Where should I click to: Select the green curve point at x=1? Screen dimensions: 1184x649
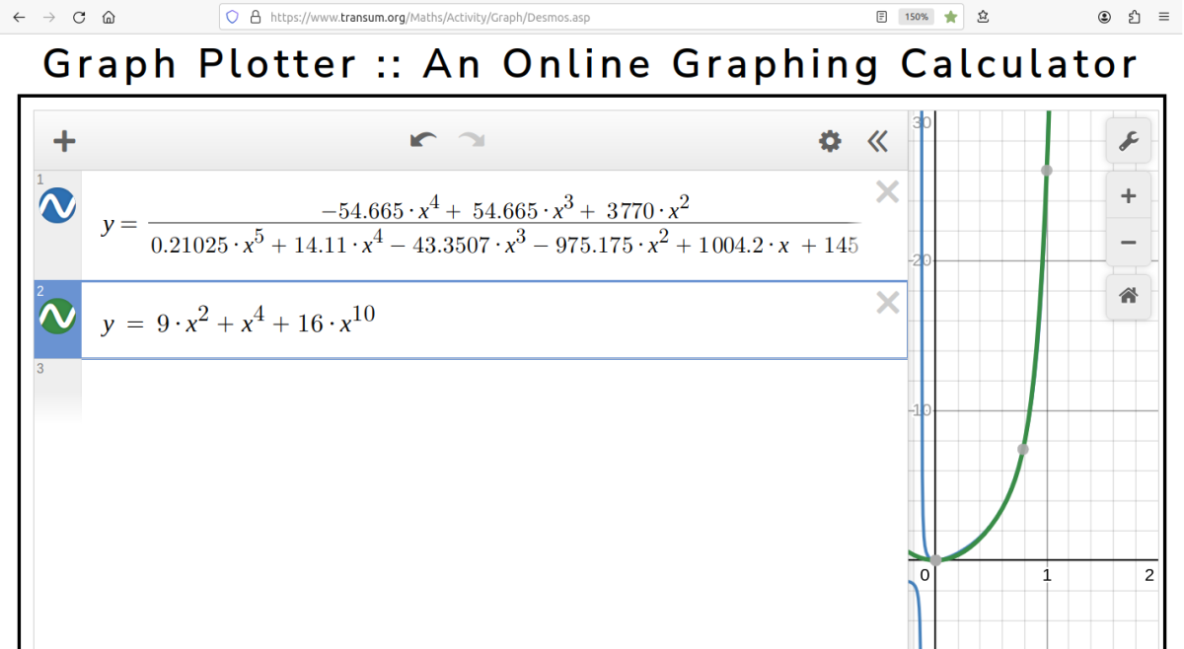(x=1047, y=171)
